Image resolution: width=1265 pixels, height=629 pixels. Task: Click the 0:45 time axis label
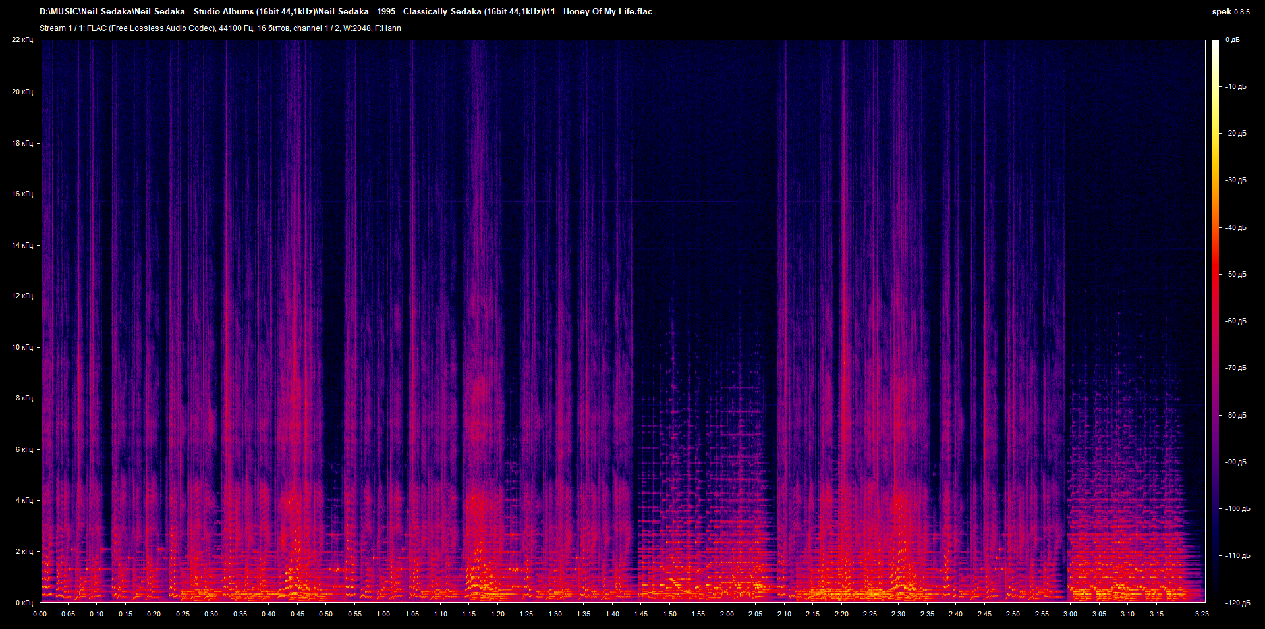298,614
